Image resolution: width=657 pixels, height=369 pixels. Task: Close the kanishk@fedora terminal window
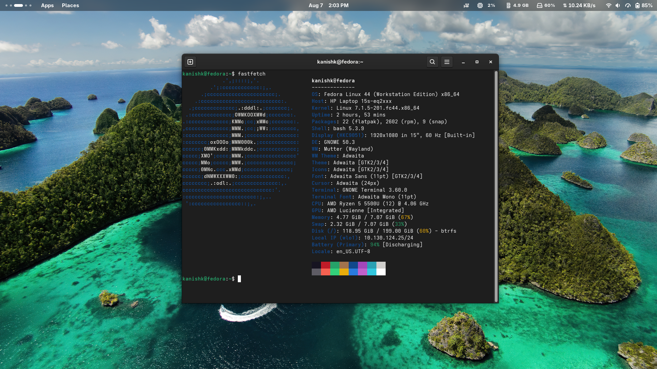(490, 62)
